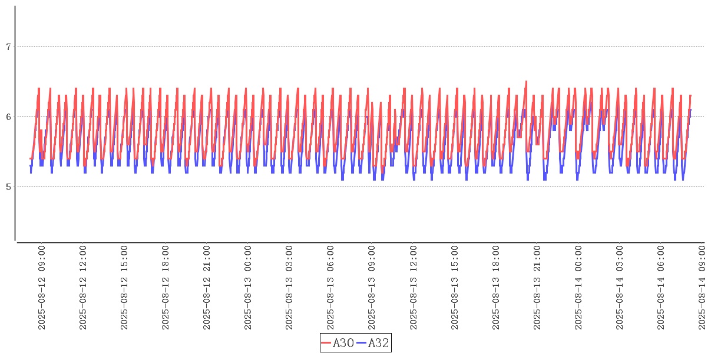Image resolution: width=711 pixels, height=353 pixels.
Task: Select the 2025-08-12 09:00 time label
Action: pyautogui.click(x=42, y=288)
